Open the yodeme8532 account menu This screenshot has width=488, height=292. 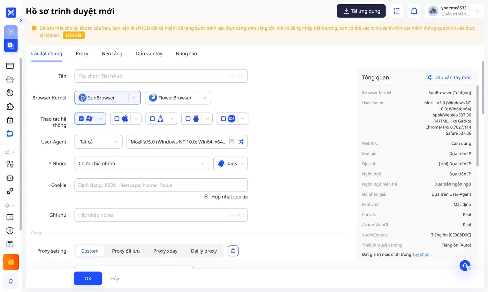[455, 11]
